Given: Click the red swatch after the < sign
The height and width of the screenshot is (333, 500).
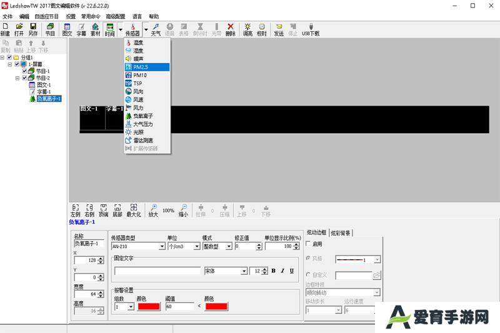Looking at the screenshot, I should point(216,307).
